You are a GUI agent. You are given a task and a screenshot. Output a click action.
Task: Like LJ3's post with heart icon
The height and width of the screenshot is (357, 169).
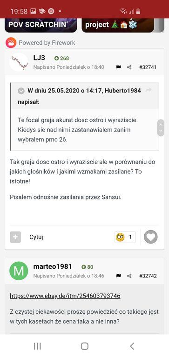(150, 237)
